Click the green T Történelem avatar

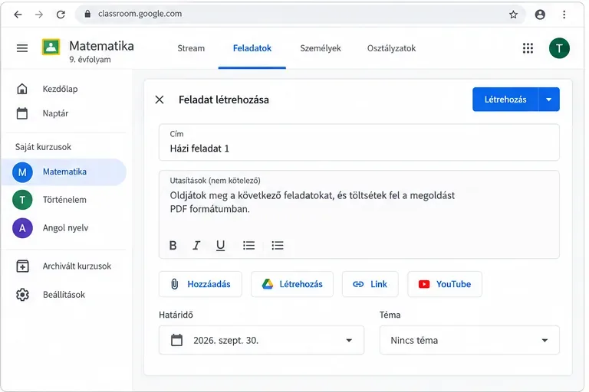click(x=22, y=200)
